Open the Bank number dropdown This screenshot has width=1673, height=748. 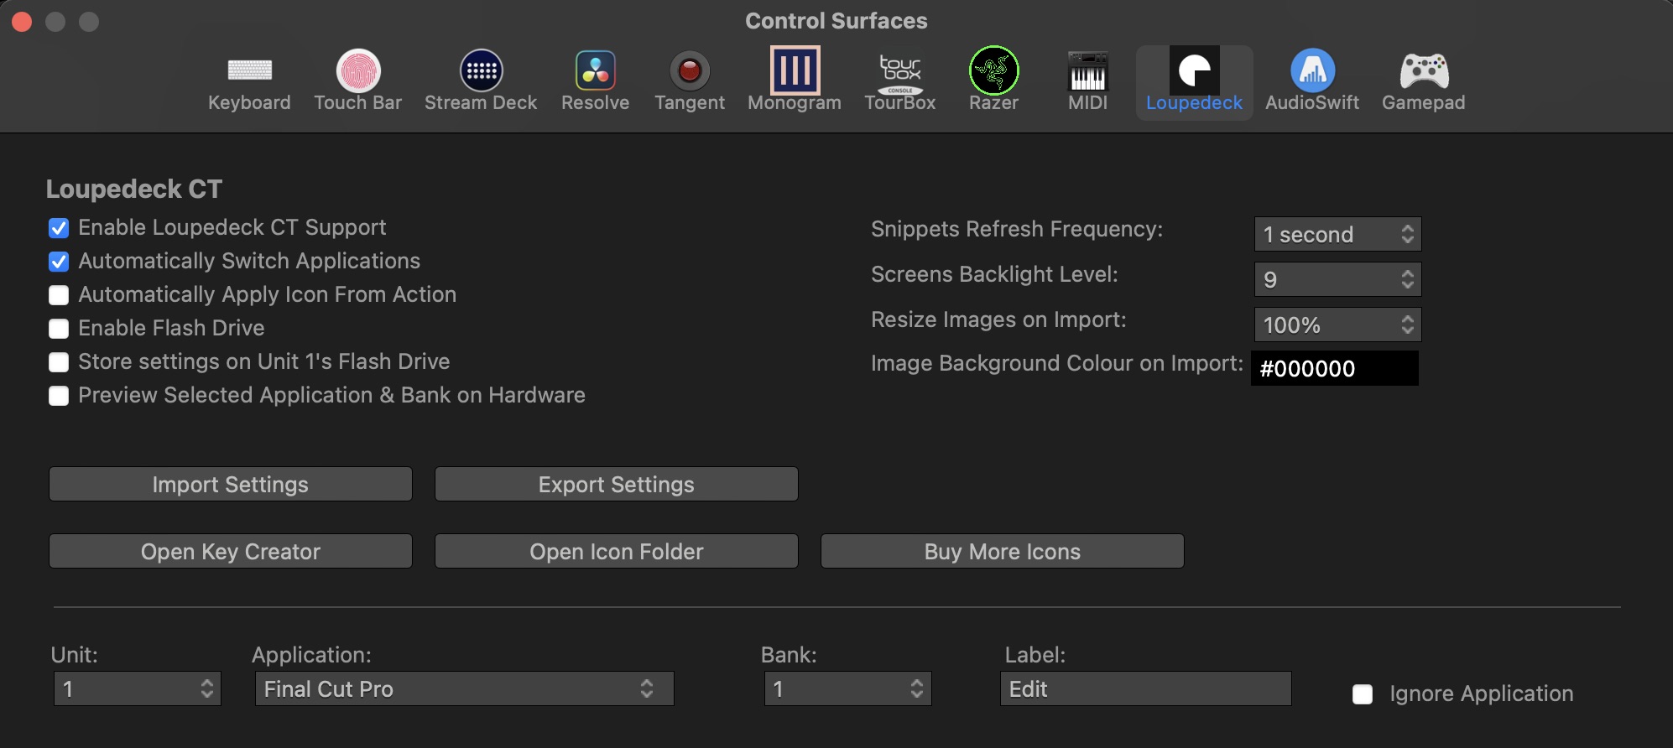click(848, 688)
